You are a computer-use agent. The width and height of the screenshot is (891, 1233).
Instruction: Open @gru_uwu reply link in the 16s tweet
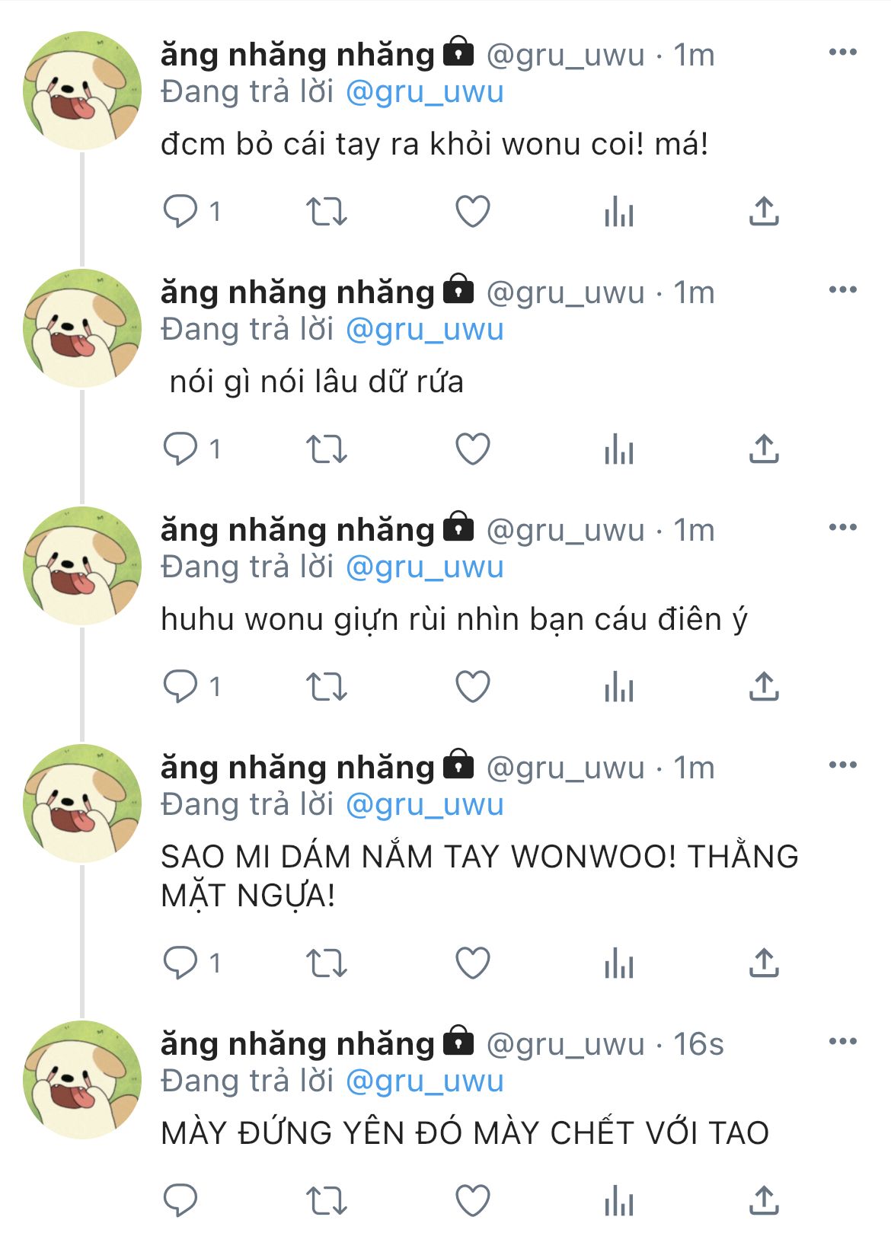425,1081
